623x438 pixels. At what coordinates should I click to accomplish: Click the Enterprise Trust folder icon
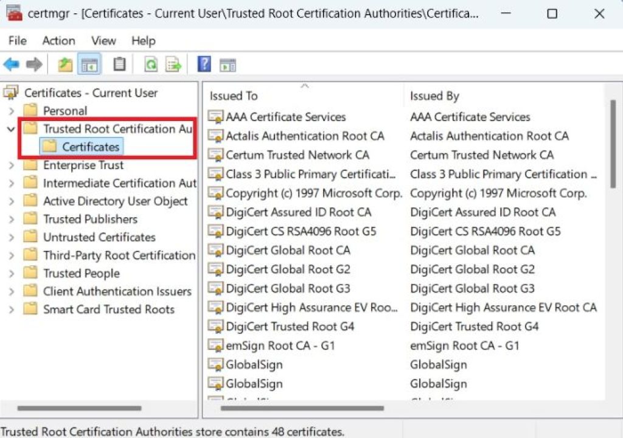[x=30, y=164]
